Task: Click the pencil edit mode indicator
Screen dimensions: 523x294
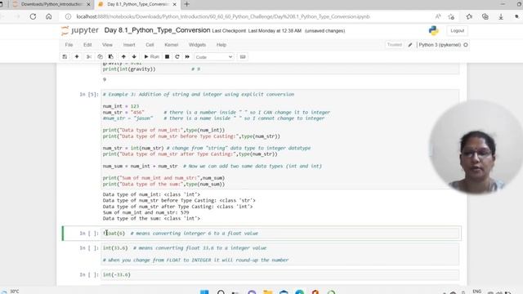Action: [x=410, y=45]
